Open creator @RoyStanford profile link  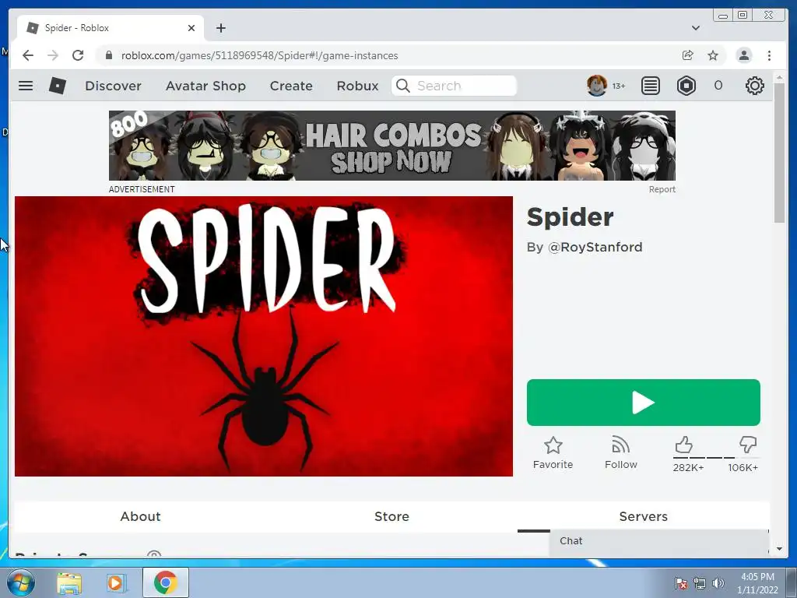click(595, 247)
